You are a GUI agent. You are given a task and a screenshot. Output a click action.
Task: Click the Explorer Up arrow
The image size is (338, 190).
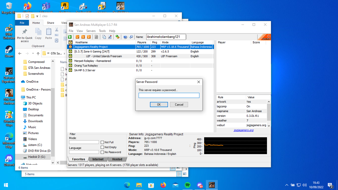pos(38,54)
